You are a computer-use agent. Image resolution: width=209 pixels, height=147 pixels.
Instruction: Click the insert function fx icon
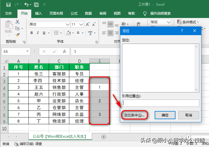65,51
